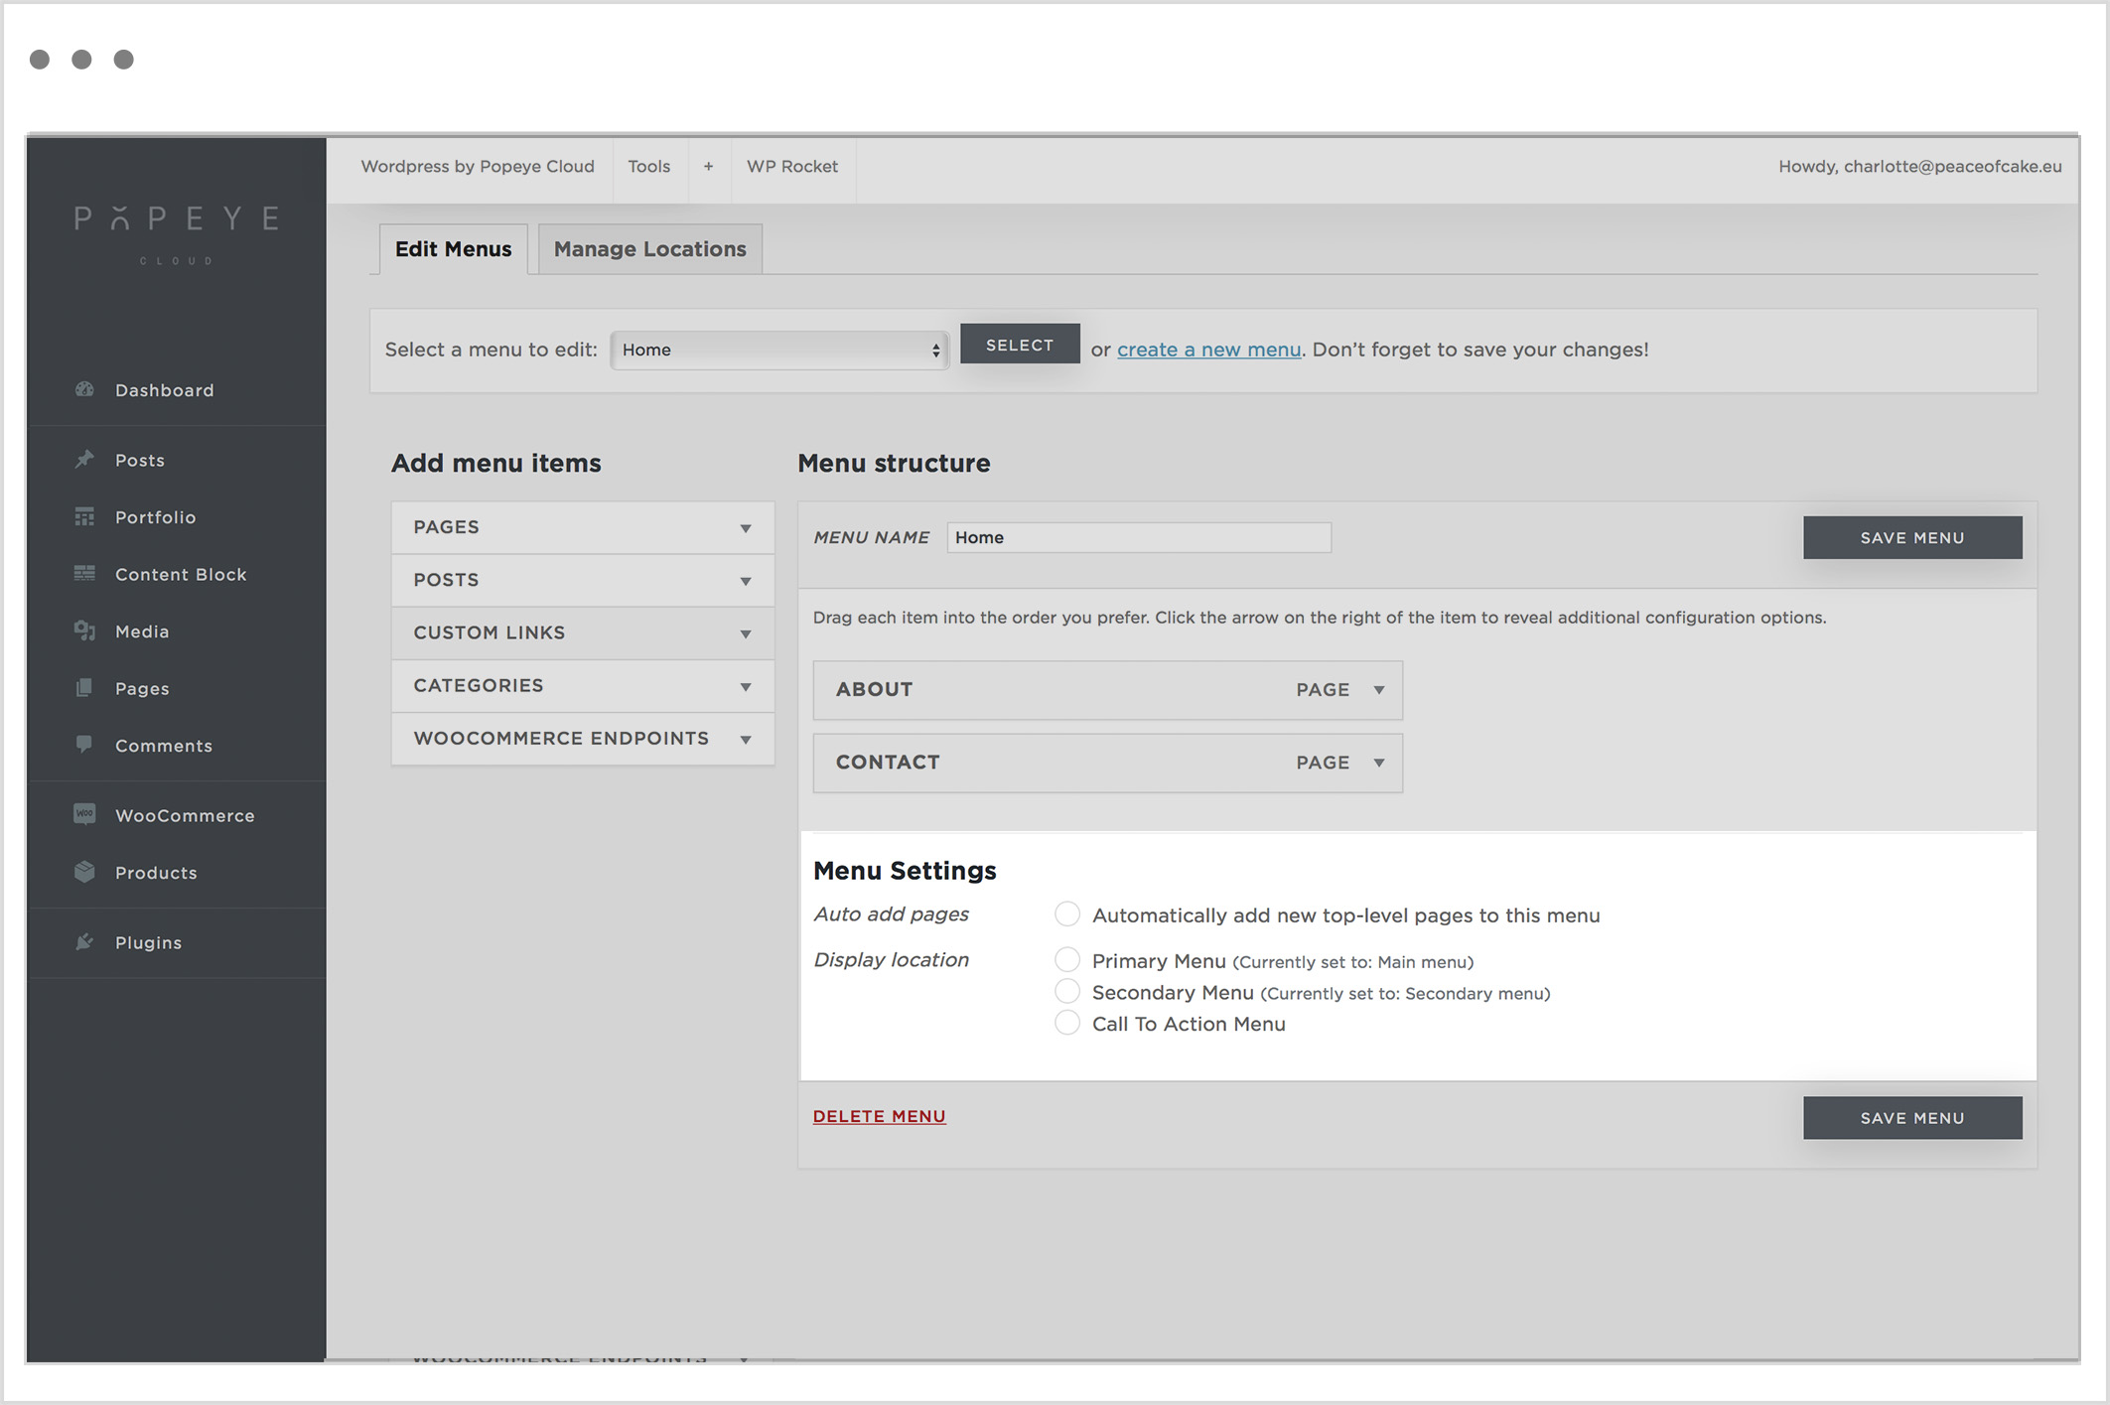This screenshot has height=1405, width=2110.
Task: Click the create a new menu link
Action: click(1208, 350)
